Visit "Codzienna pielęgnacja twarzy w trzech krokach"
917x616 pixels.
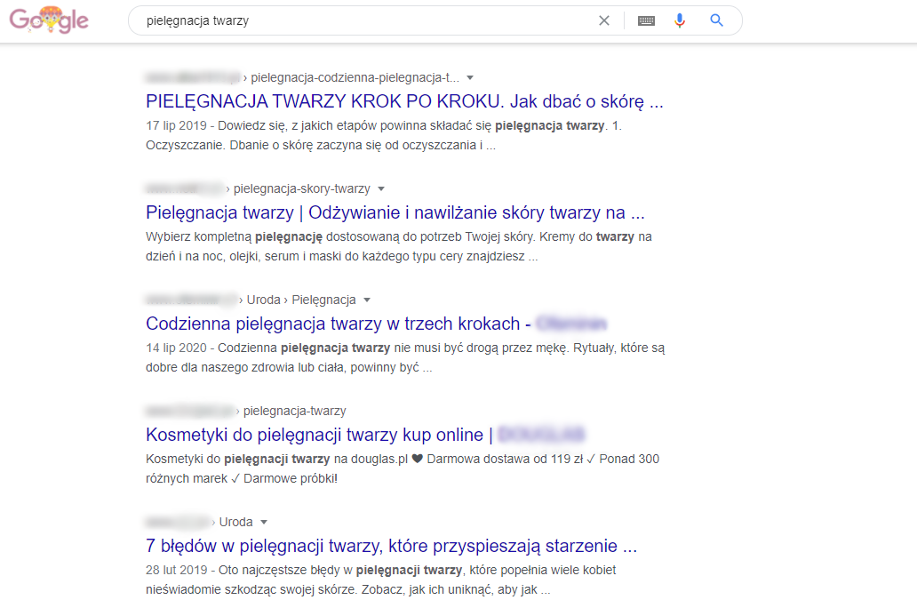point(338,324)
